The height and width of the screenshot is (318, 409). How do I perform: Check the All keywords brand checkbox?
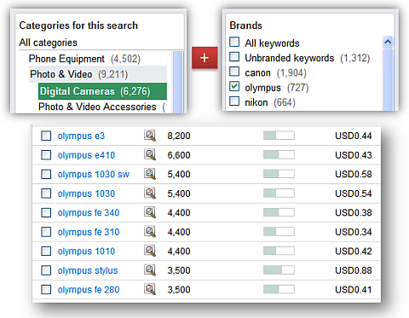[x=234, y=42]
